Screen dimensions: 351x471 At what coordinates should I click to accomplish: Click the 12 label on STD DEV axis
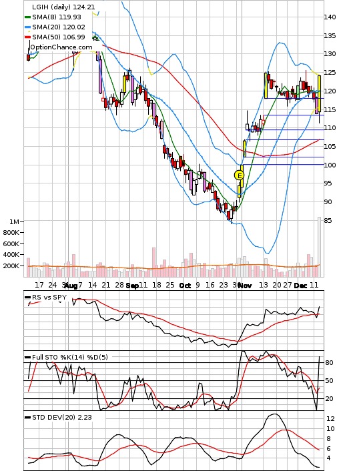(x=330, y=419)
